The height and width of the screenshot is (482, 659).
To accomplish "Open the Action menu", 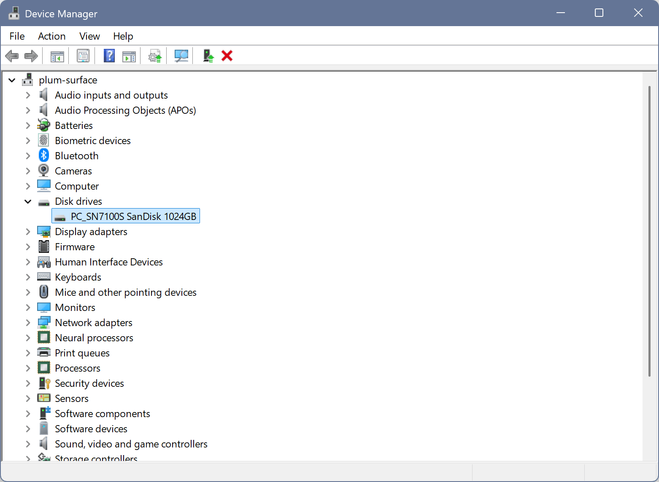I will [x=51, y=36].
